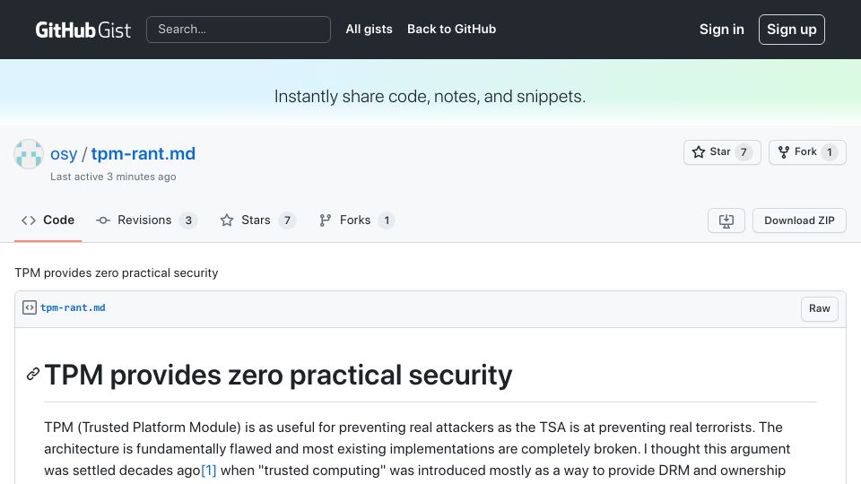Select the Code tab
The width and height of the screenshot is (861, 484).
[x=48, y=220]
